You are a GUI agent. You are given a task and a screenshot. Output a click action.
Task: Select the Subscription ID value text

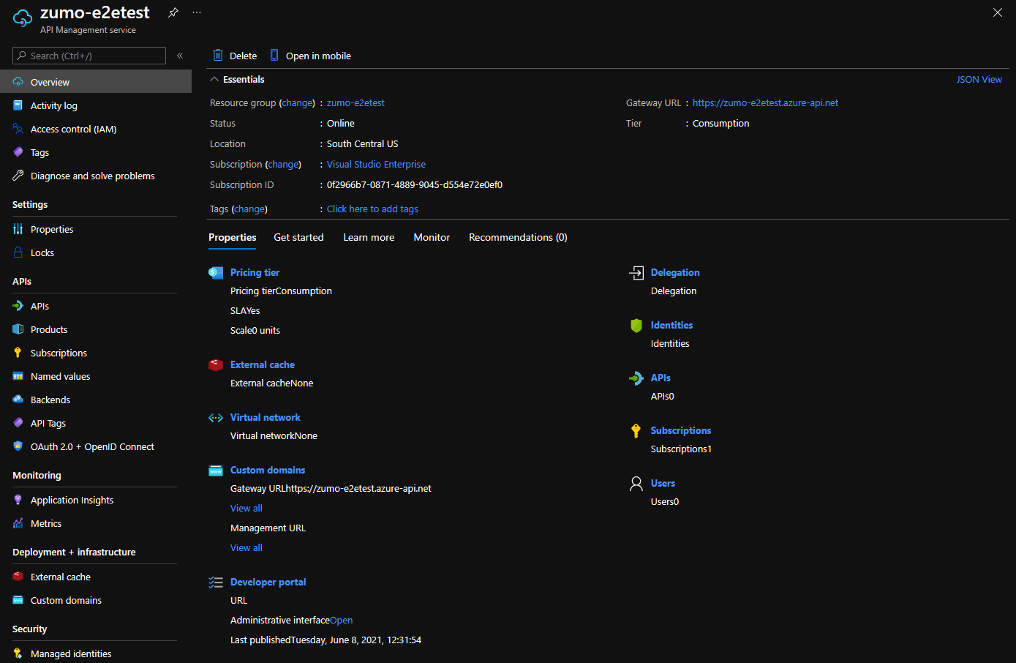tap(415, 185)
